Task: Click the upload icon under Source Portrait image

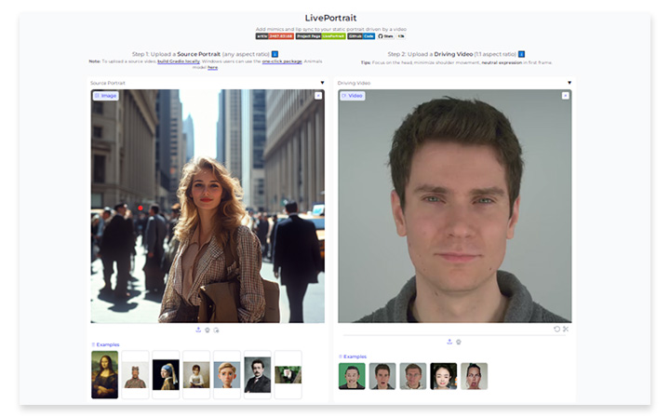Action: click(x=197, y=330)
